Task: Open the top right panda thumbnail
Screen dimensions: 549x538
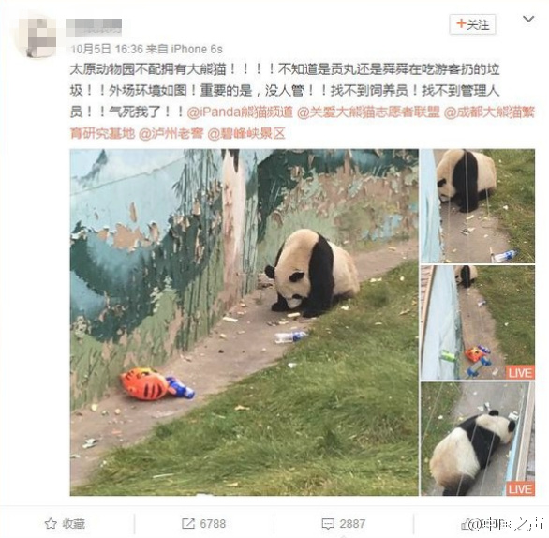Action: [478, 206]
